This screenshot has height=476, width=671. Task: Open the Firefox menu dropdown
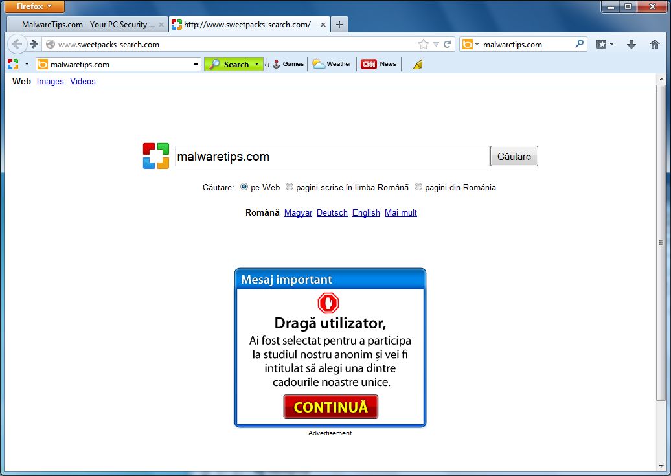coord(34,6)
